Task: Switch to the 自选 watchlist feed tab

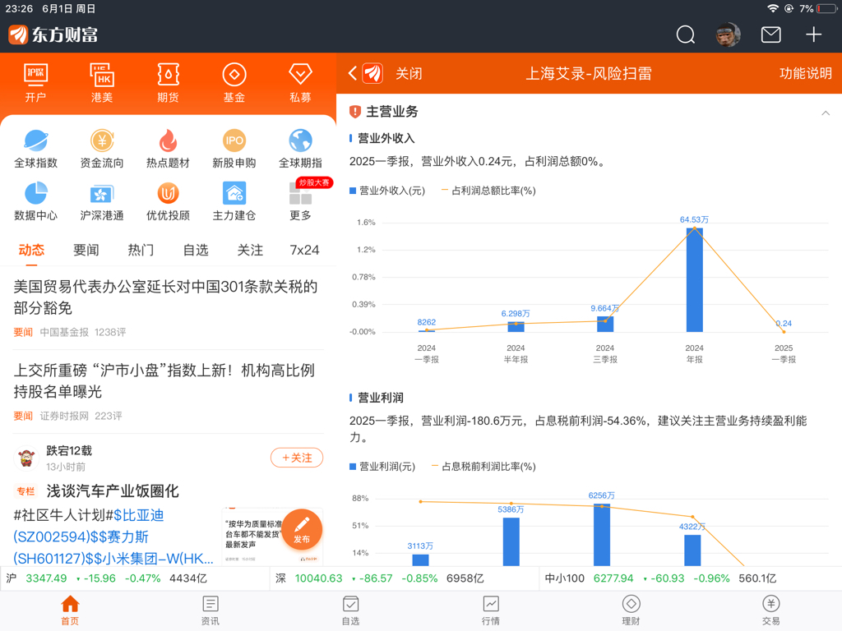Action: point(196,250)
